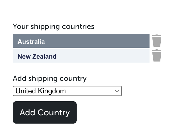Screen dimensions: 174x131
Task: Click the Add Country button
Action: (45, 112)
